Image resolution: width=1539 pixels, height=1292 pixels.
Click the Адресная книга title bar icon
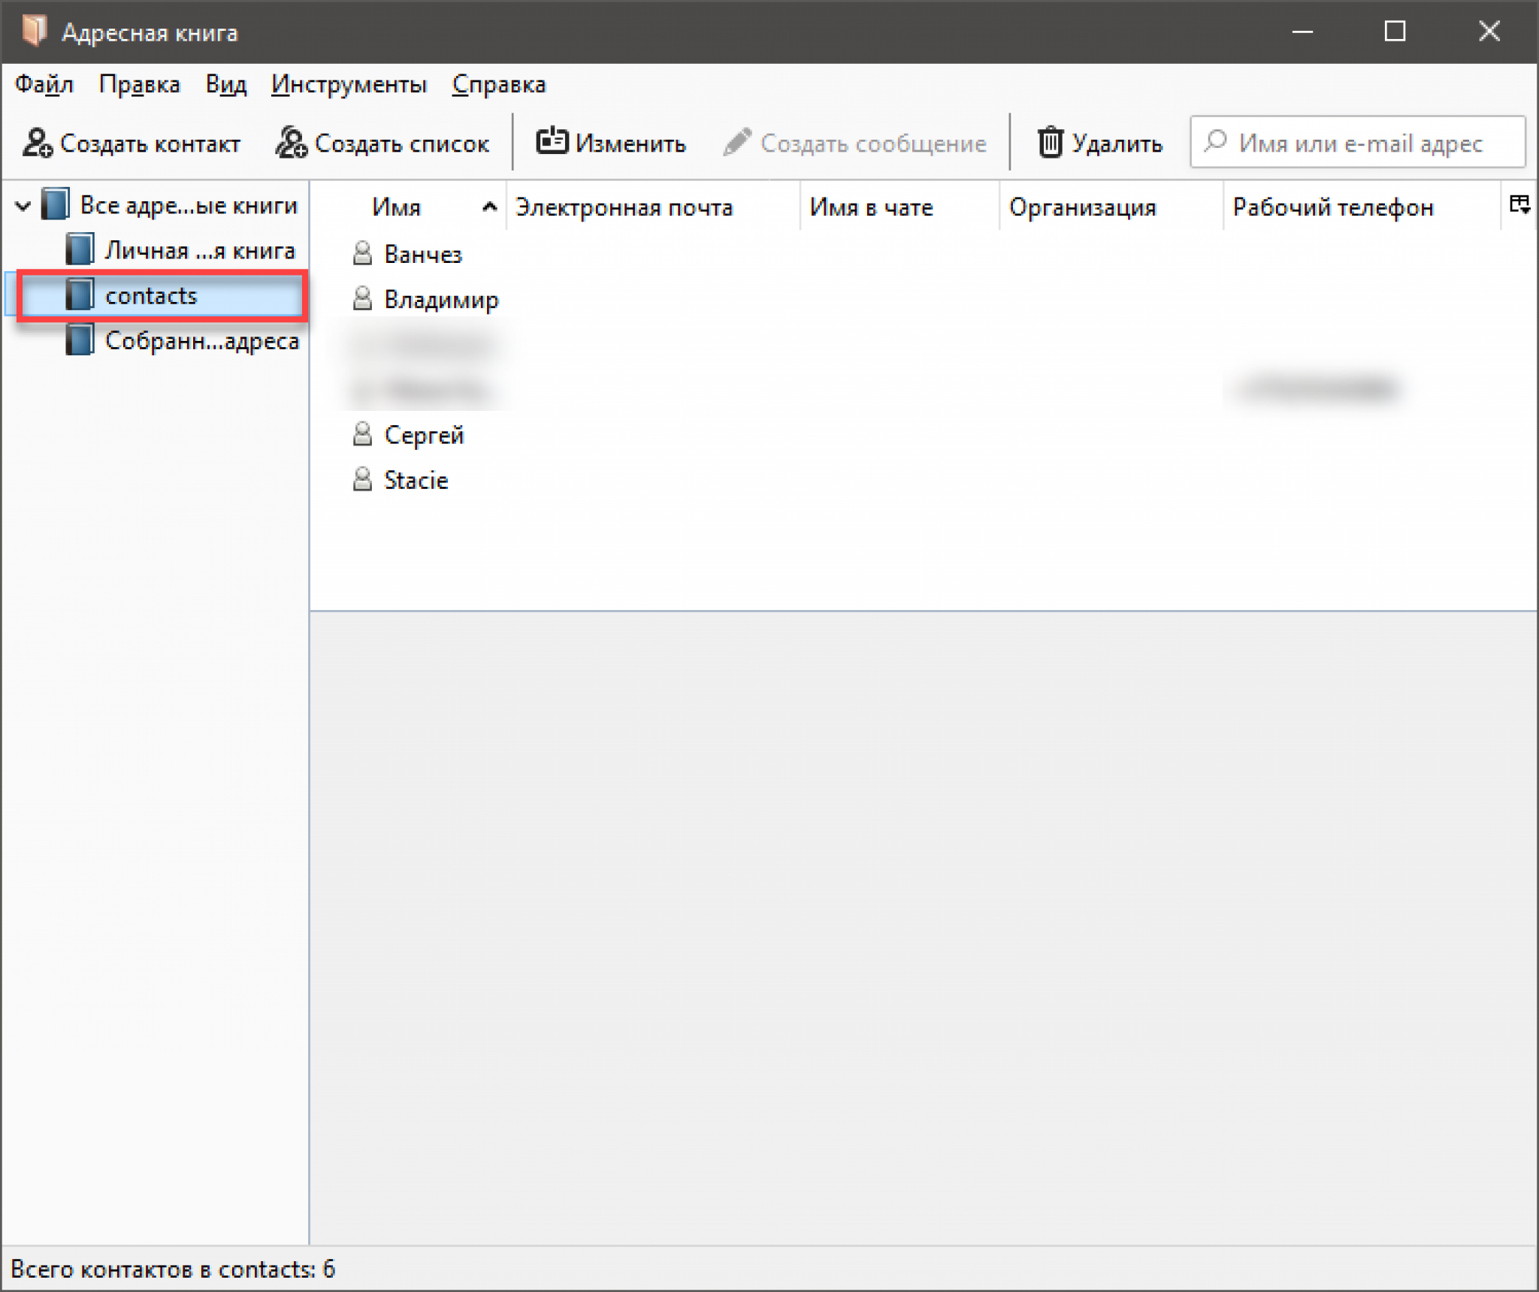34,31
